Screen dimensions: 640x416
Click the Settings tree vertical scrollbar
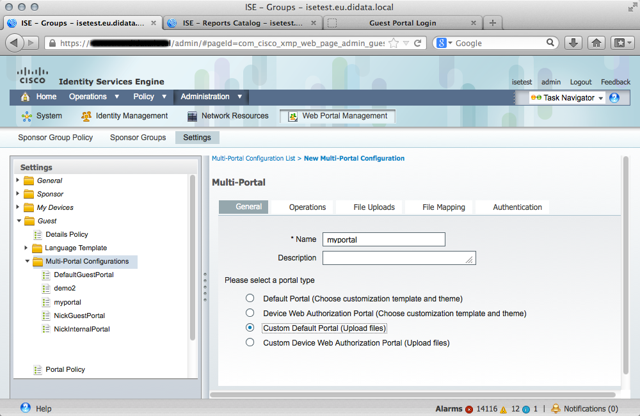click(193, 257)
